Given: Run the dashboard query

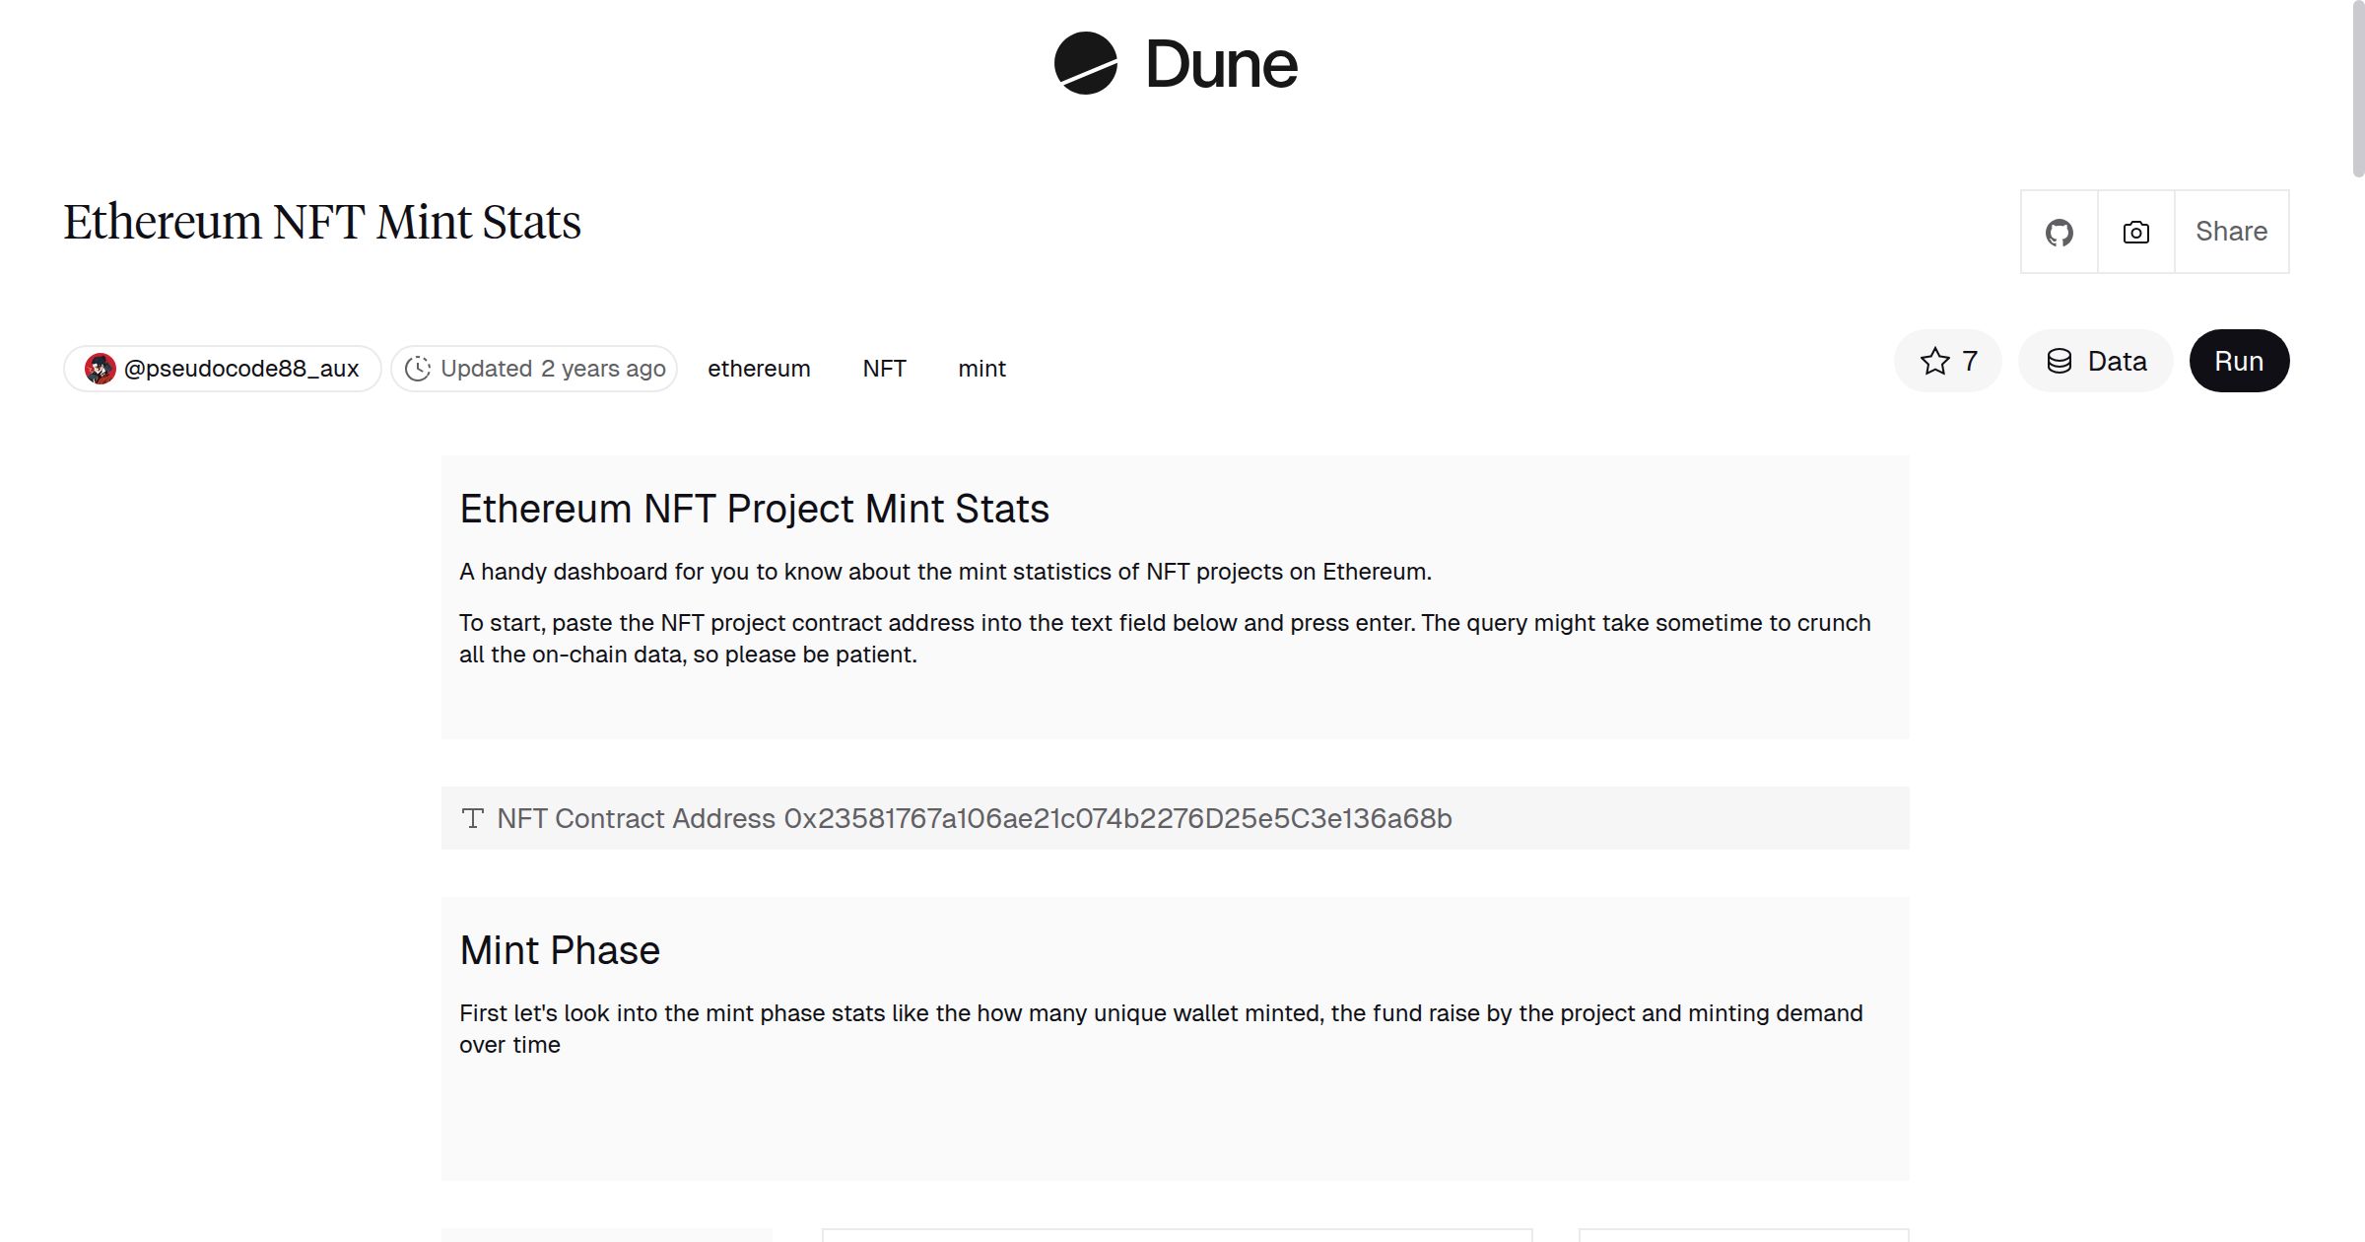Looking at the screenshot, I should click(x=2239, y=361).
